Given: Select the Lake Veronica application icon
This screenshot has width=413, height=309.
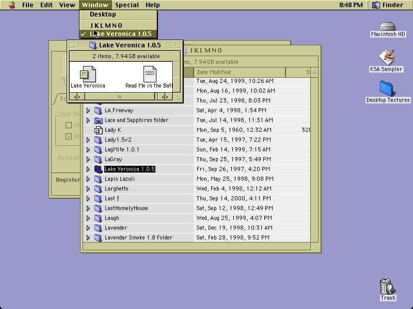Looking at the screenshot, I should [88, 74].
